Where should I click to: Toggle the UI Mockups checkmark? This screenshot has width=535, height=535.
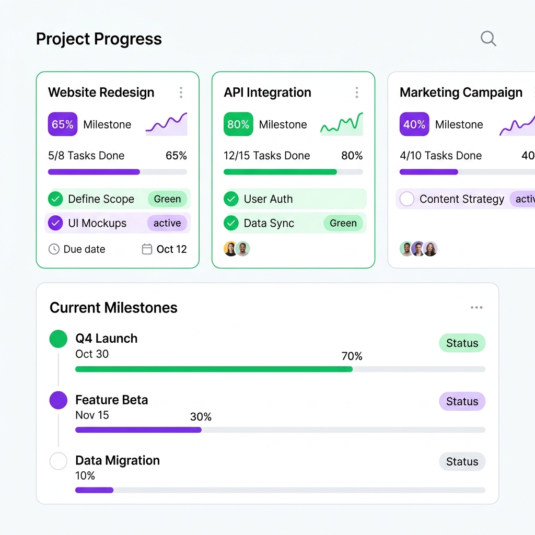click(x=55, y=223)
